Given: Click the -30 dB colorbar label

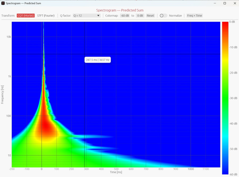Looking at the screenshot, I should point(233,98).
